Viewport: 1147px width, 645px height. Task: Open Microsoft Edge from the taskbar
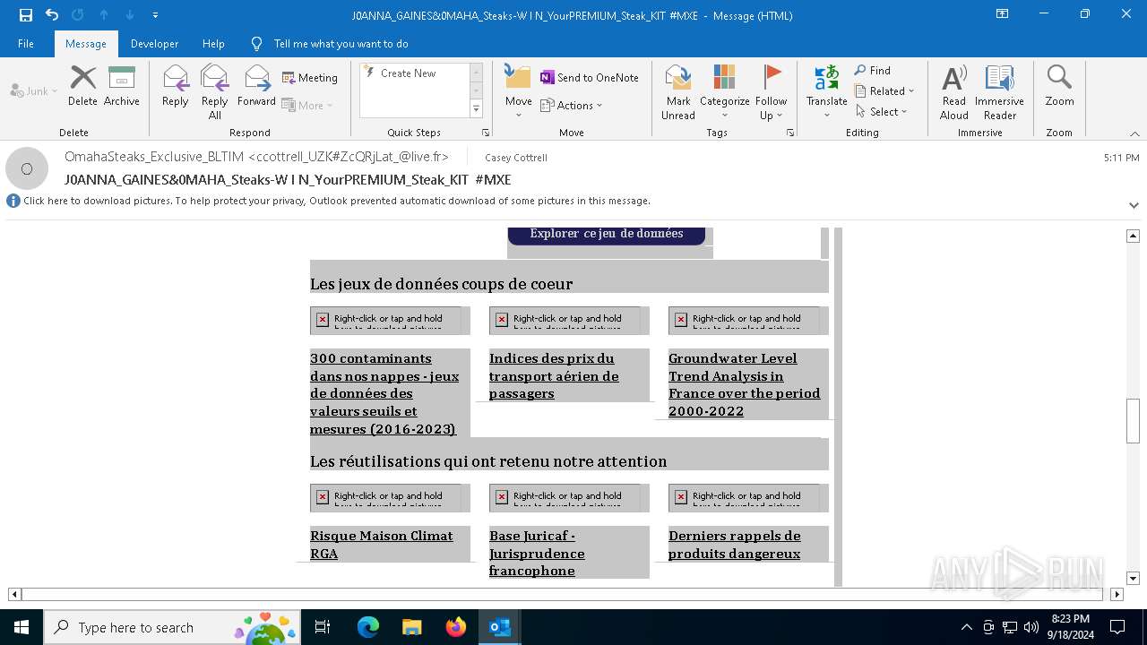[368, 627]
